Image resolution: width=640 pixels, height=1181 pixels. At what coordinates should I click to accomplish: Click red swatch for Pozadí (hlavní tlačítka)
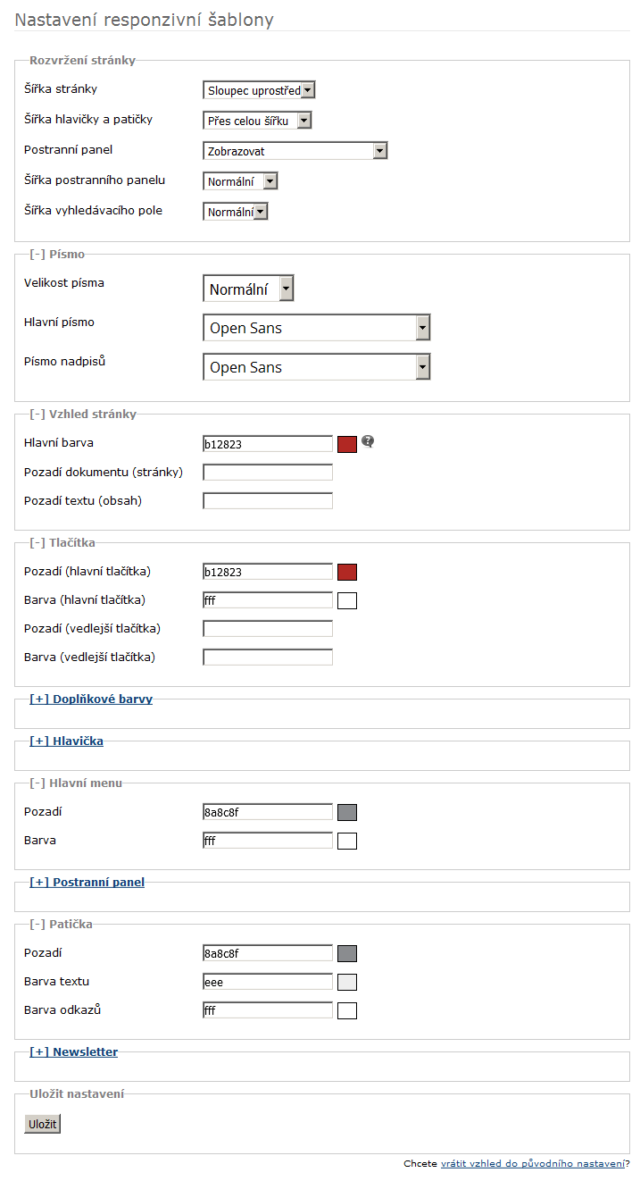347,573
